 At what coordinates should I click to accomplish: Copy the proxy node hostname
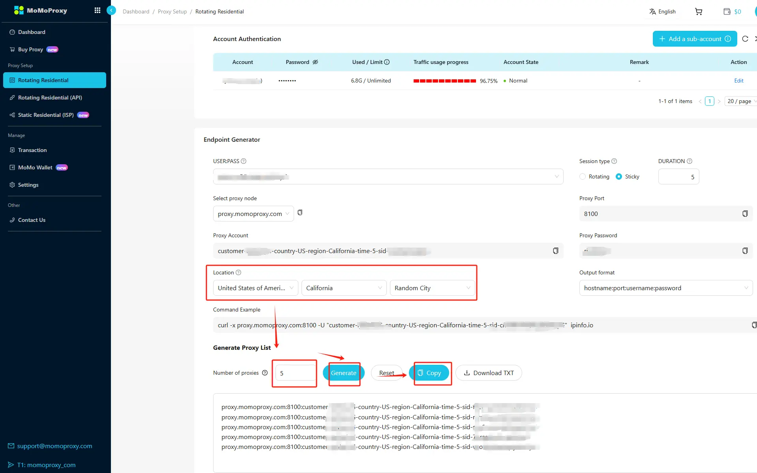[x=300, y=212]
